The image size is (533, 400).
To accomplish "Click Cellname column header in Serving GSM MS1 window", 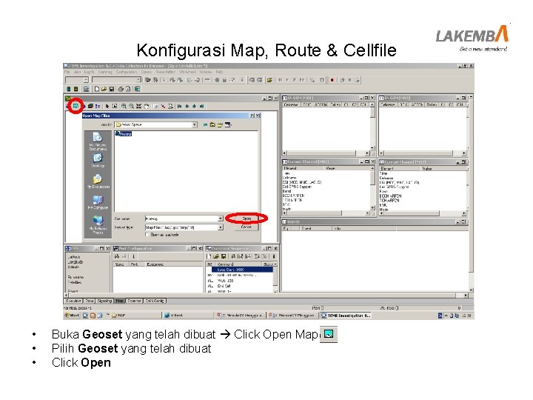I will [291, 104].
